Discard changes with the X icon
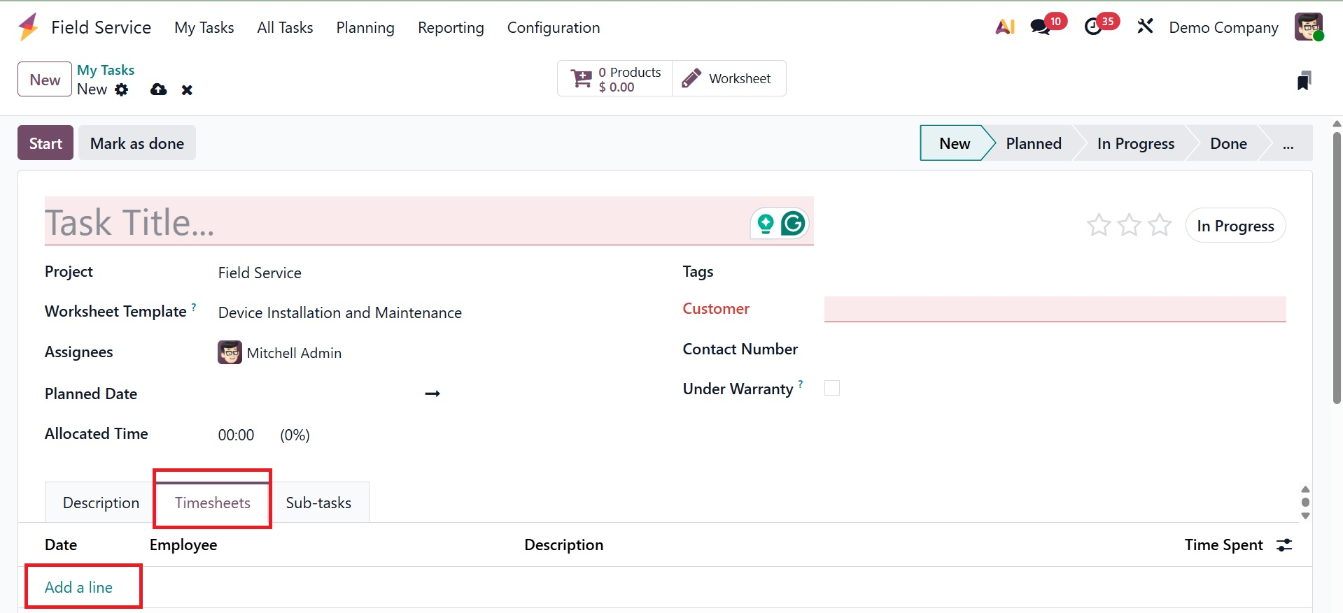1343x613 pixels. pos(187,89)
